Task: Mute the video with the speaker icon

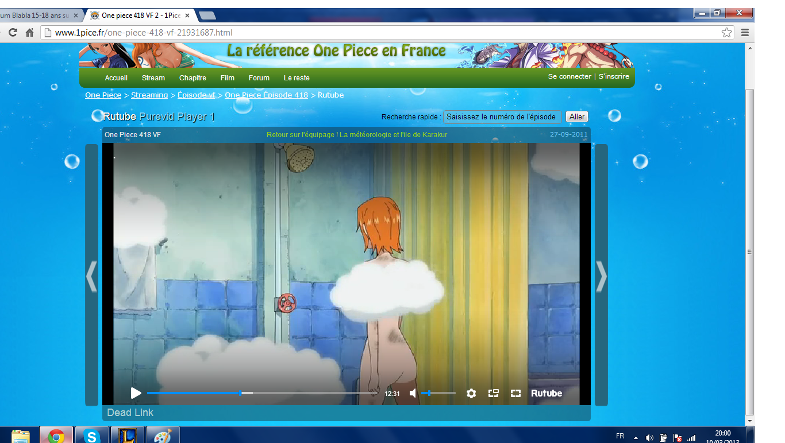Action: (413, 393)
